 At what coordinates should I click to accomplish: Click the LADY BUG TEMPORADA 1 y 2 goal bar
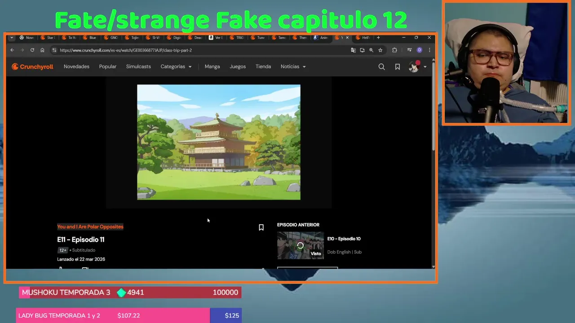tap(129, 315)
